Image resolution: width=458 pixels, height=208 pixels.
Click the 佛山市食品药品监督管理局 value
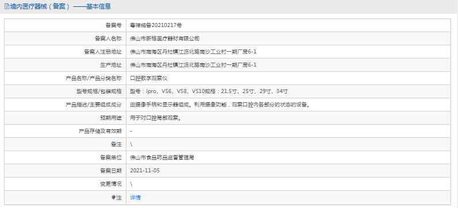pyautogui.click(x=162, y=158)
